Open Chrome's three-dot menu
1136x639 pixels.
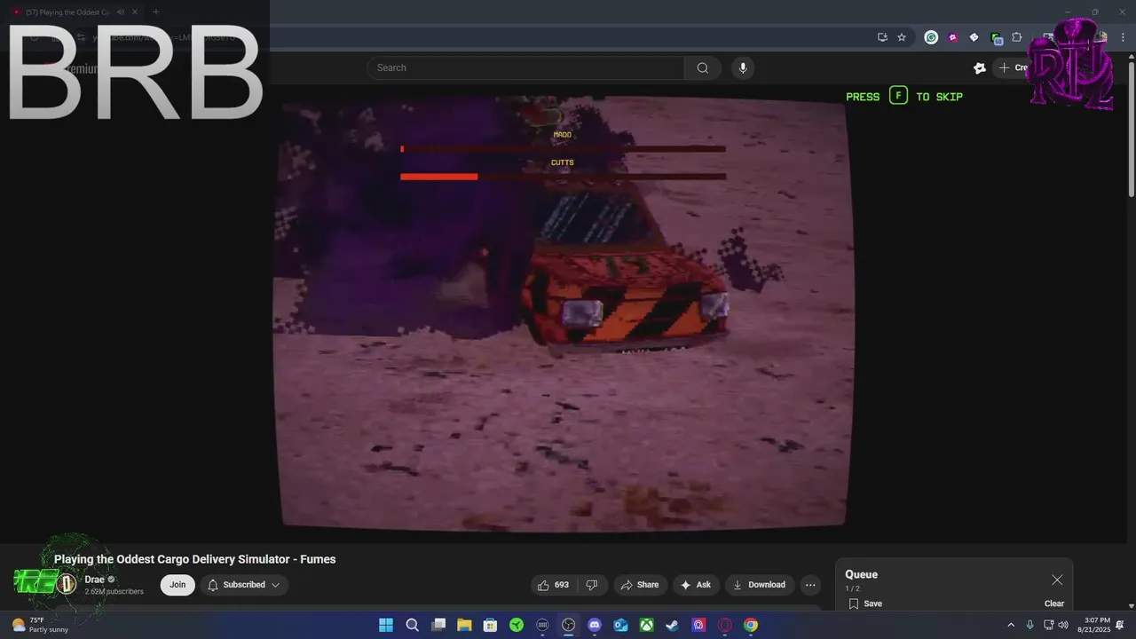(1123, 37)
